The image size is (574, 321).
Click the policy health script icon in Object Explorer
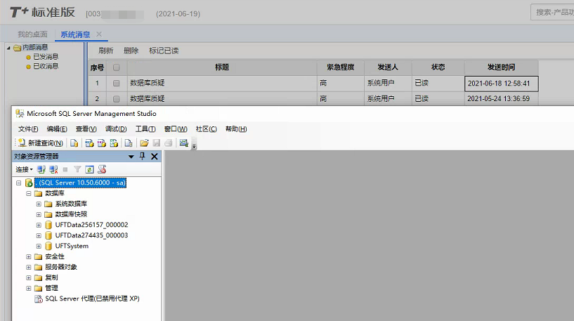pyautogui.click(x=102, y=169)
